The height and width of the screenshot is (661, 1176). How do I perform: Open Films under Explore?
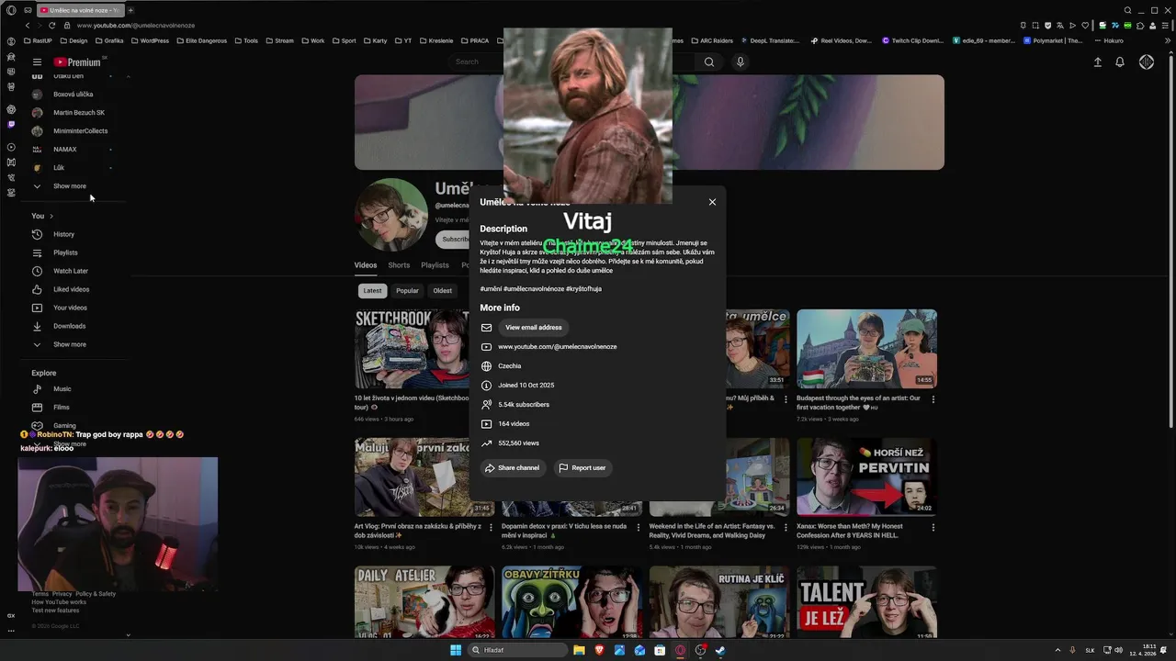tap(61, 408)
